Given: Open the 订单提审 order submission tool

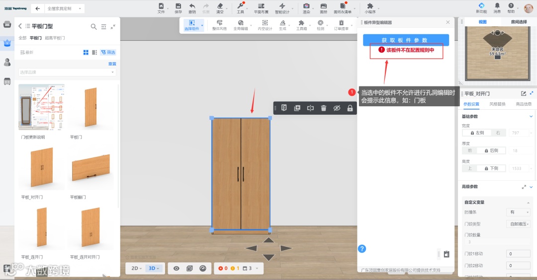Looking at the screenshot, I should coord(341,25).
